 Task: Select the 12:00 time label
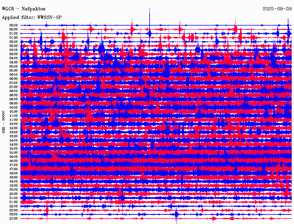click(13, 124)
